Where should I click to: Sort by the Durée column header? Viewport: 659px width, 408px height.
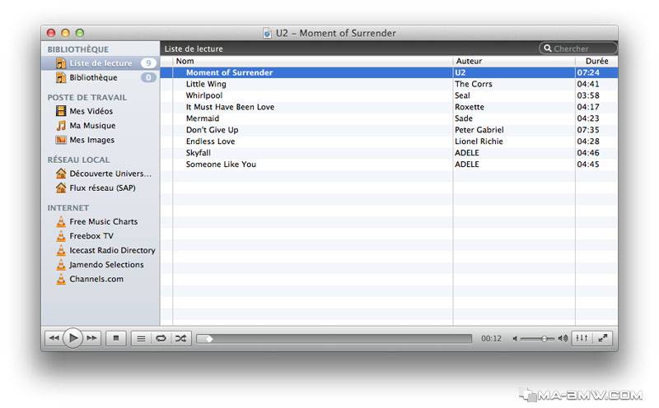[x=596, y=61]
